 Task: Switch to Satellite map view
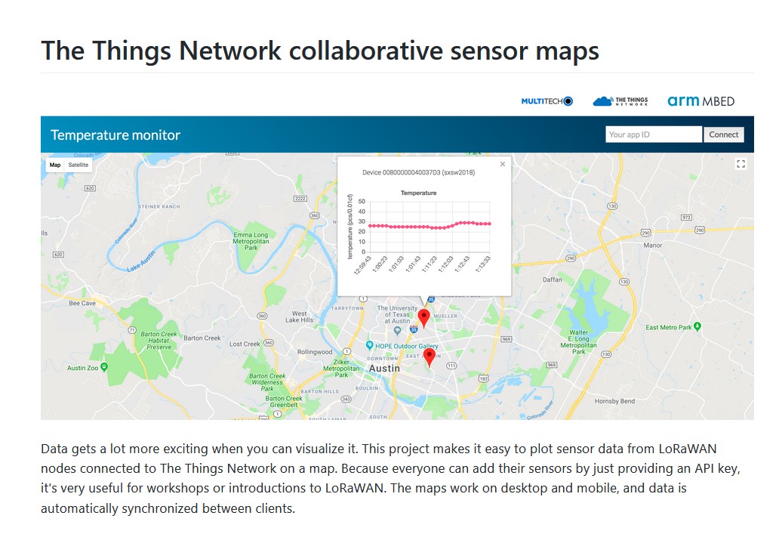pyautogui.click(x=78, y=165)
